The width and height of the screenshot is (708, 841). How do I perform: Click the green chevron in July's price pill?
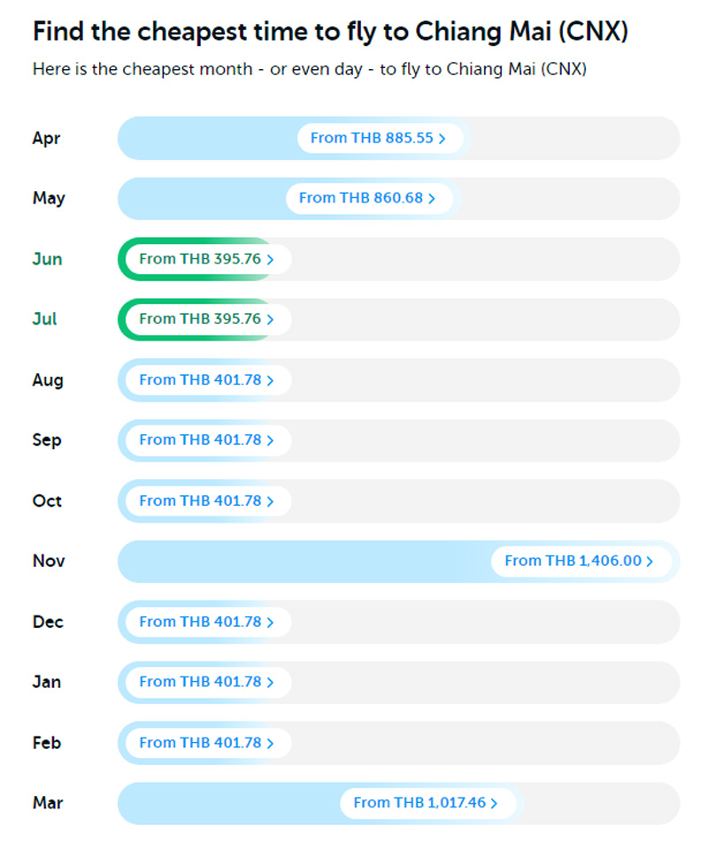[x=270, y=320]
